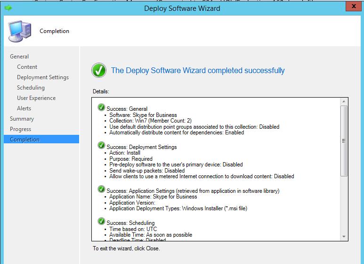364x264 pixels.
Task: Select General in the wizard navigation
Action: pyautogui.click(x=19, y=57)
